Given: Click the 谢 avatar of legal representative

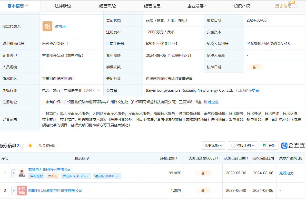Looking at the screenshot, I should [47, 26].
